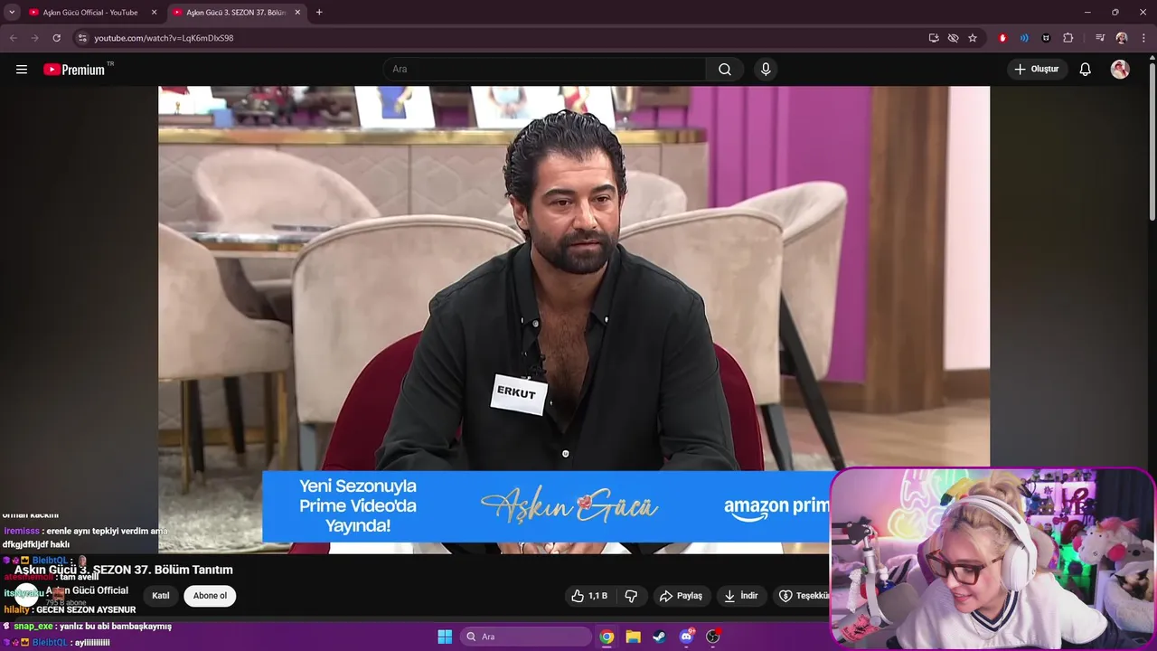
Task: Like the video with thumbs up
Action: [588, 596]
